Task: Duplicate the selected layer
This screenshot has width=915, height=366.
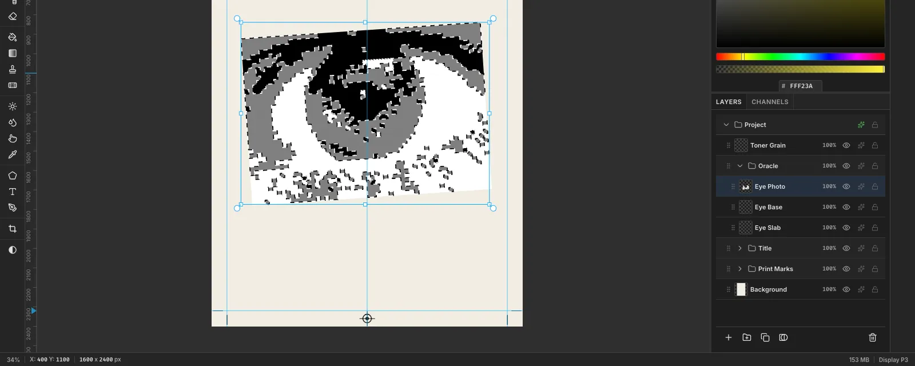Action: coord(765,337)
